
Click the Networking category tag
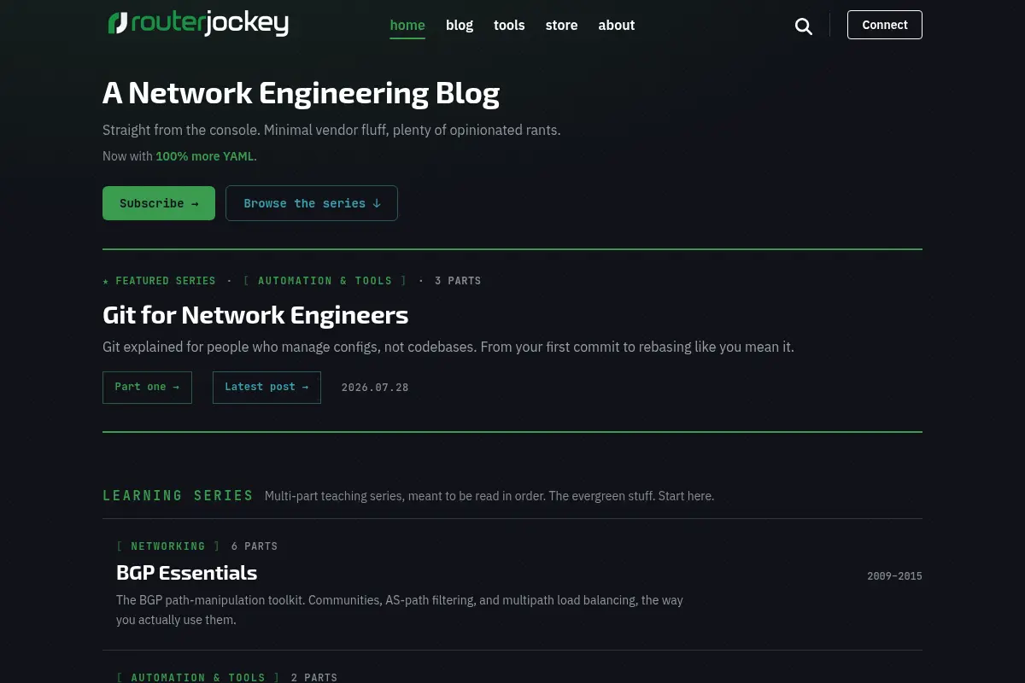tap(168, 546)
